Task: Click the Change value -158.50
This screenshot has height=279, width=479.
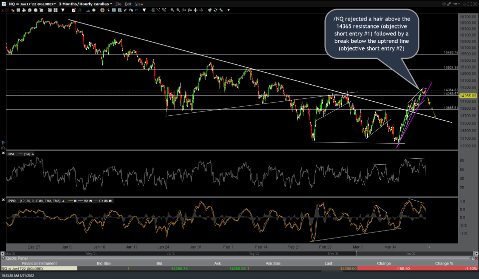Action: tap(402, 269)
